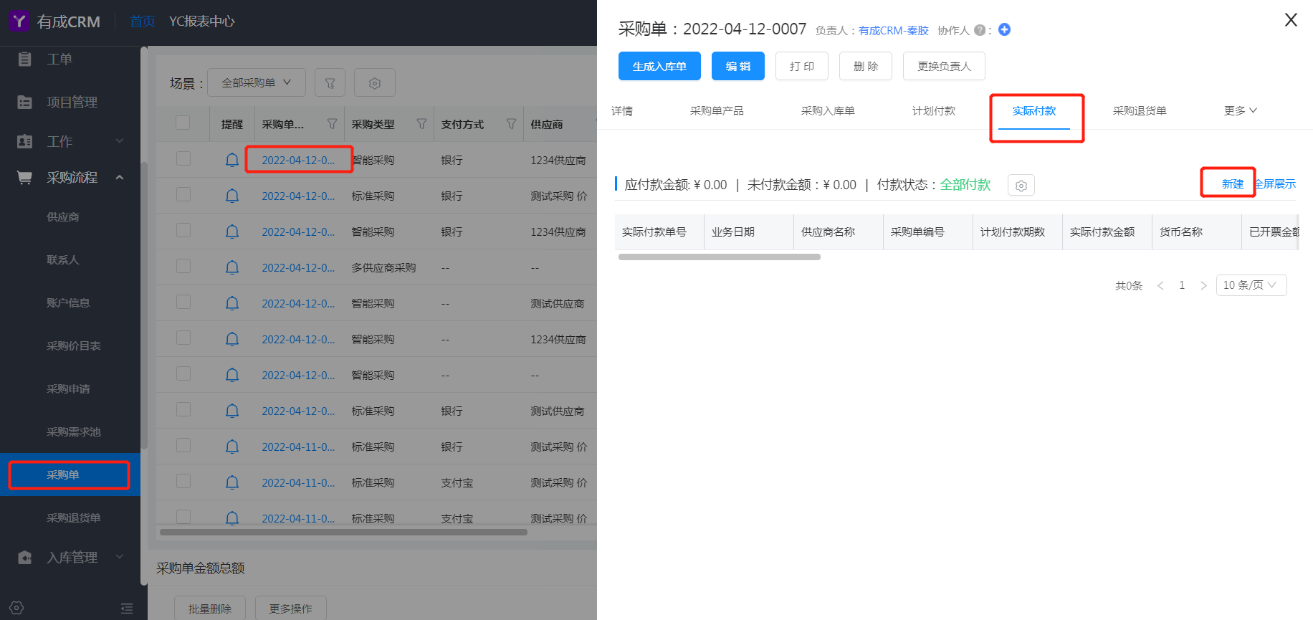Click the 打印 button

click(802, 66)
